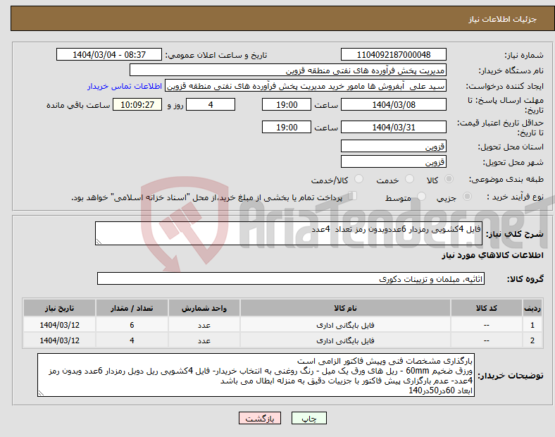The width and height of the screenshot is (555, 437).
Task: Click the response deadline time field 19:00
Action: click(x=287, y=104)
